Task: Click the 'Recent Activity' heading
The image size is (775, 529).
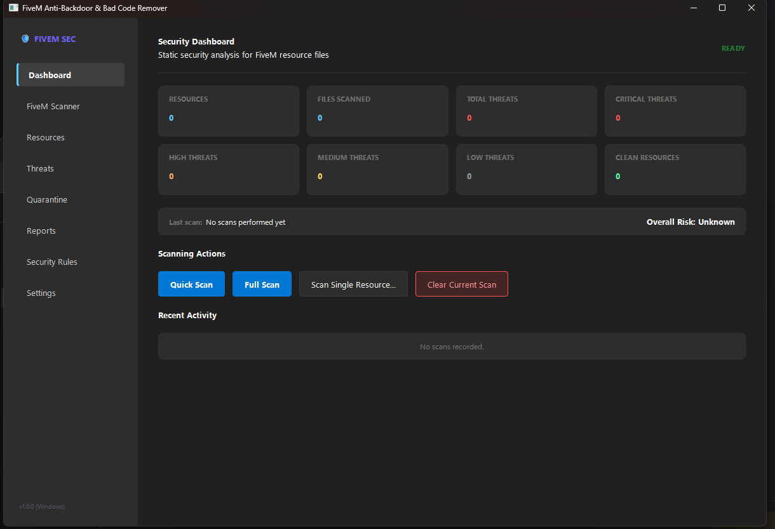Action: click(187, 315)
